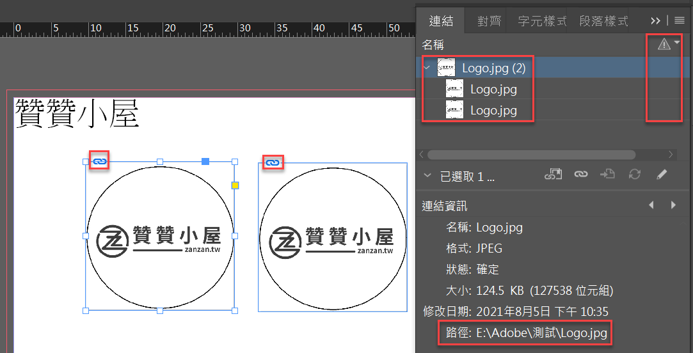This screenshot has width=693, height=353.
Task: Click the Relink from CC Libraries icon
Action: click(x=553, y=174)
